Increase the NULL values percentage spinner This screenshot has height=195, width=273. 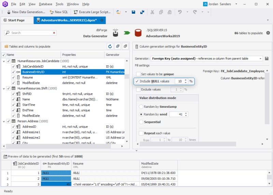(186, 80)
